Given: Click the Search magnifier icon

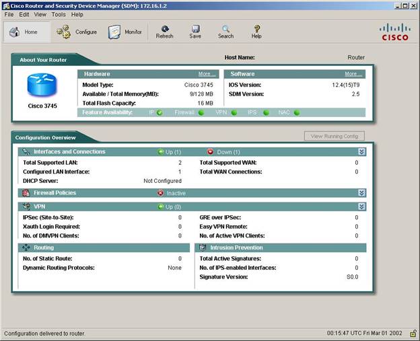Looking at the screenshot, I should pos(225,29).
